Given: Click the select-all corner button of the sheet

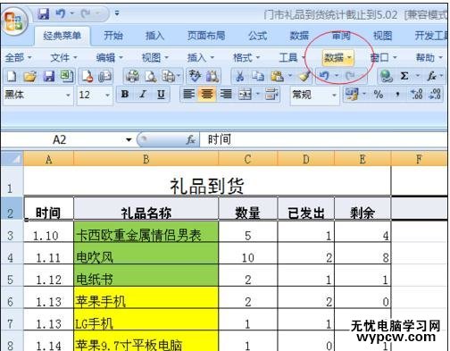Looking at the screenshot, I should click(x=12, y=159).
